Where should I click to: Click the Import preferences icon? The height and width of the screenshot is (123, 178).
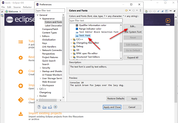[x=44, y=107]
